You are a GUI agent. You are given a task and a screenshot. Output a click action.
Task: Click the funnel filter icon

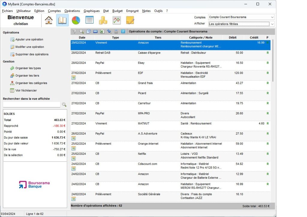(x=75, y=31)
